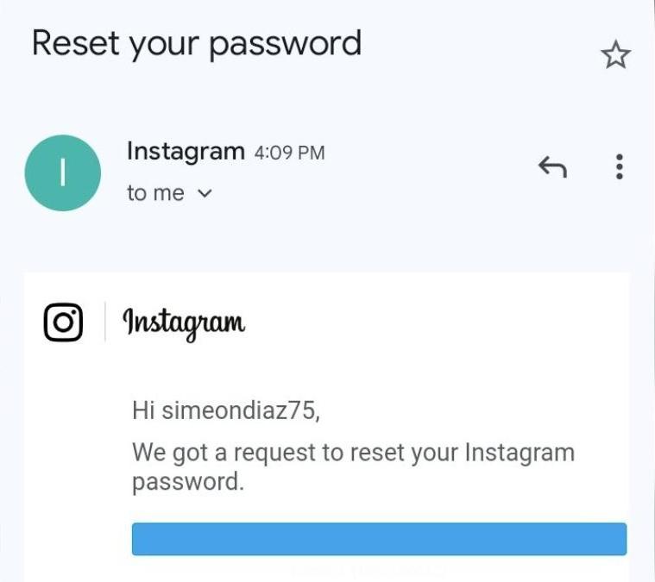The height and width of the screenshot is (582, 655).
Task: Click the Instagram camera logo icon
Action: pos(63,323)
